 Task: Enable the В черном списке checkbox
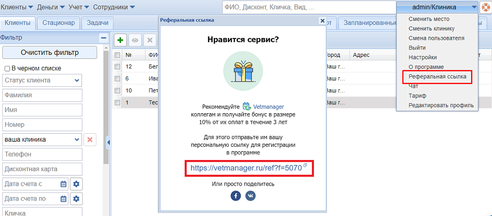7,68
